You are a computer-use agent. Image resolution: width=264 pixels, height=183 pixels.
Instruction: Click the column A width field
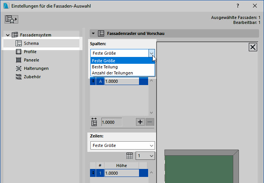point(122,81)
